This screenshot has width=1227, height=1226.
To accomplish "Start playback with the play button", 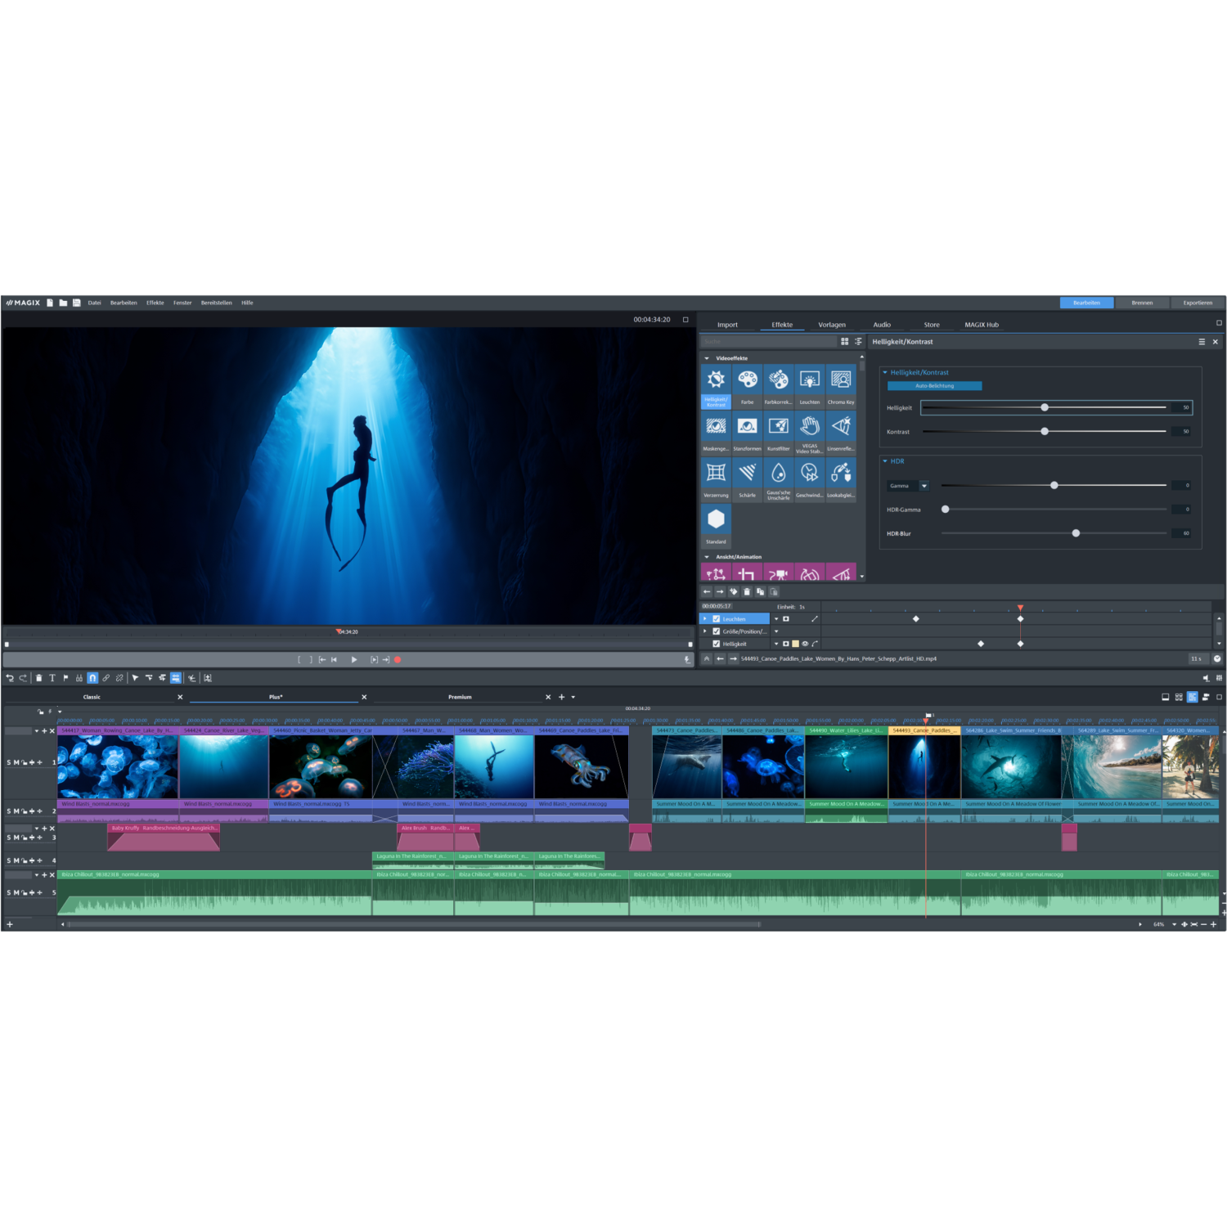I will tap(354, 659).
